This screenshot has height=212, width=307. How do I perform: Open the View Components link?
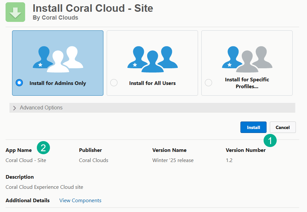click(x=80, y=201)
